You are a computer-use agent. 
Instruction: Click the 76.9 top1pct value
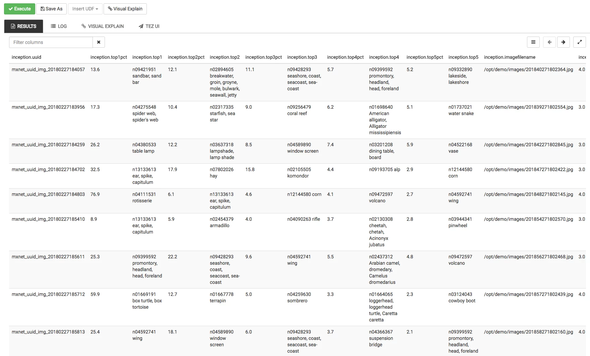[x=95, y=194]
